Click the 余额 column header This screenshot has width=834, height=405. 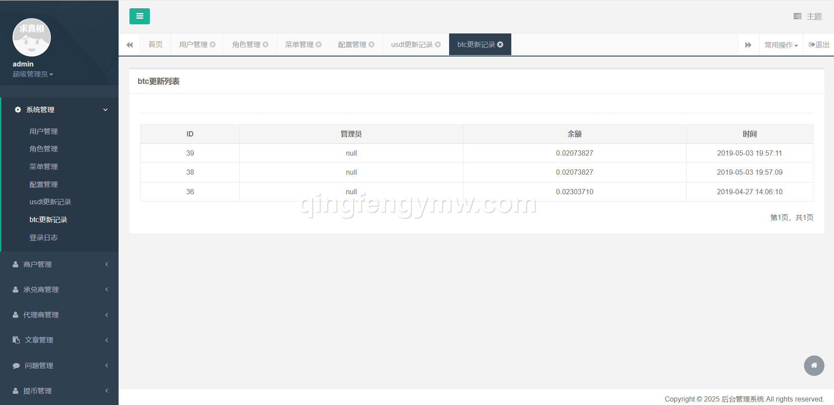click(575, 134)
